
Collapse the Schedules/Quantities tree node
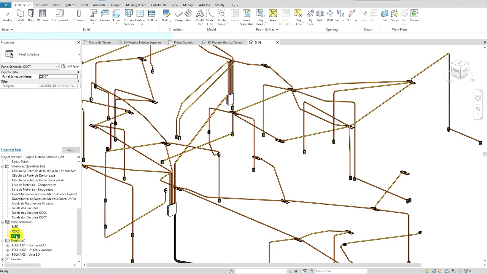click(x=3, y=166)
